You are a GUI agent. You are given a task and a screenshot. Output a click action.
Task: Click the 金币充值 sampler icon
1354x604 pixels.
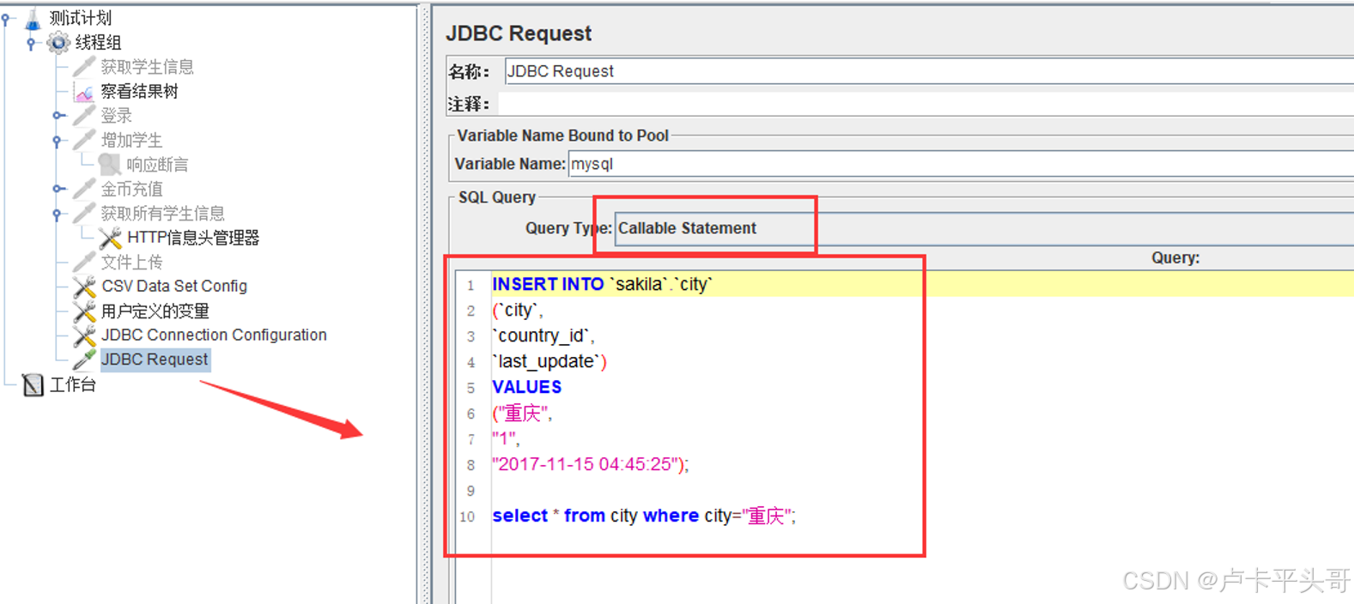pos(84,189)
